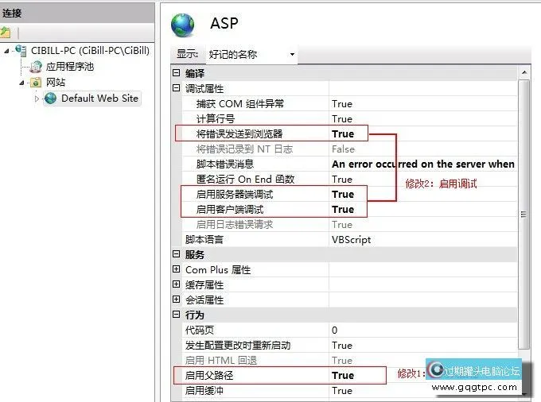Select the 将错误发送到浏览器 True value
The height and width of the screenshot is (402, 541).
pyautogui.click(x=343, y=133)
